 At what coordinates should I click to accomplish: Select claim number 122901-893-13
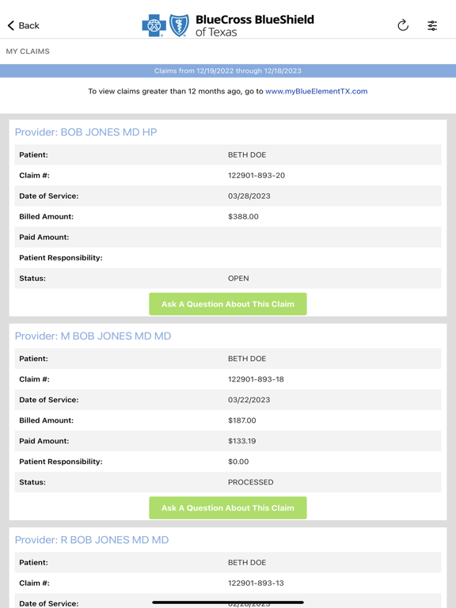tap(256, 583)
